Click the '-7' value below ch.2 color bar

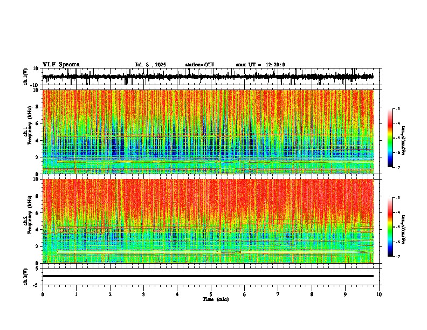[397, 256]
